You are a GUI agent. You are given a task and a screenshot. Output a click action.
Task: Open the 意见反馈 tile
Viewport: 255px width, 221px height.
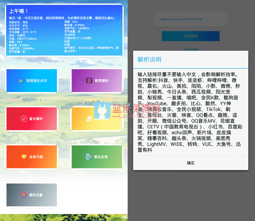point(97,157)
